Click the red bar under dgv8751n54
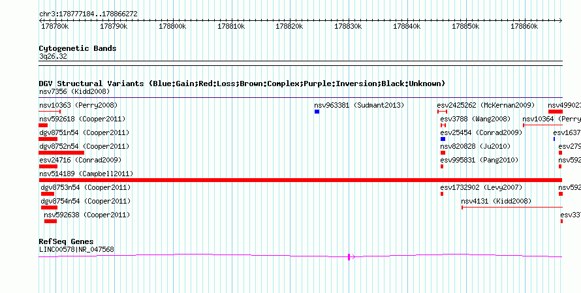 pos(48,139)
